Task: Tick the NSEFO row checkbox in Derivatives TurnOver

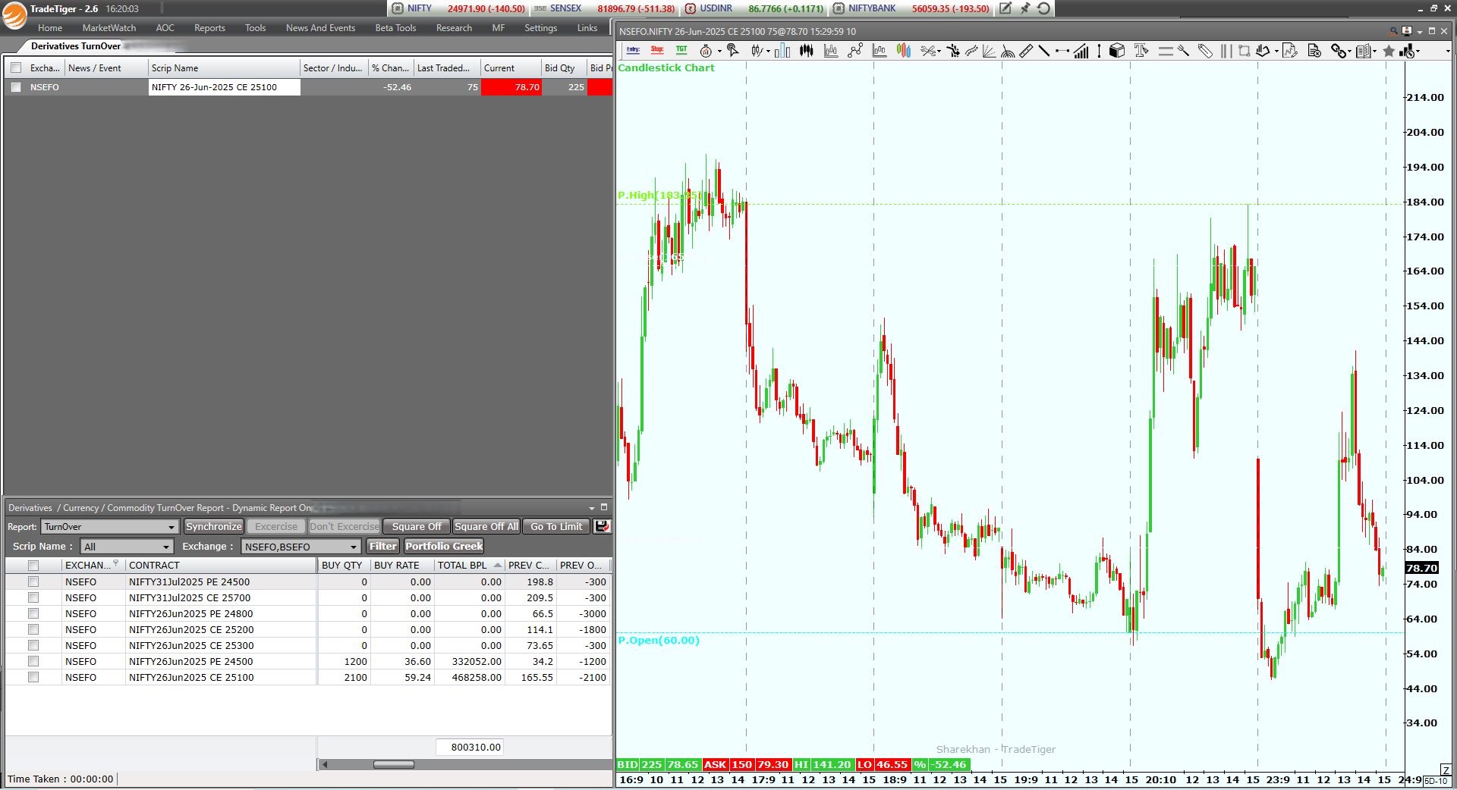Action: 16,87
